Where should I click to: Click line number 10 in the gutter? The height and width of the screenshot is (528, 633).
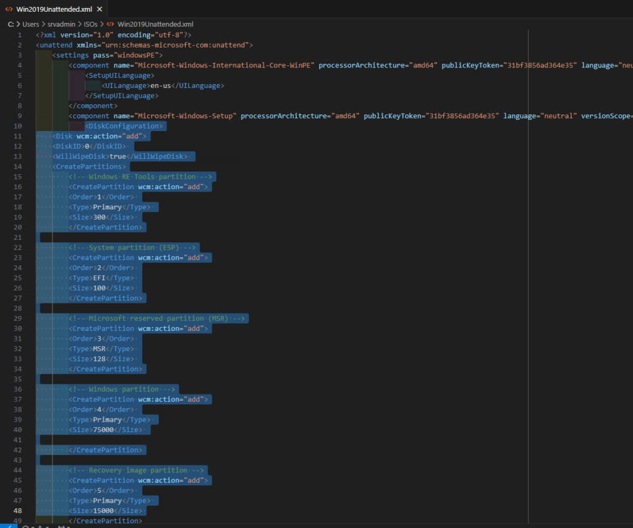(x=17, y=126)
